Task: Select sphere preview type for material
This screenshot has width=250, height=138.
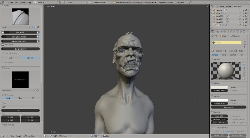Action: click(244, 67)
